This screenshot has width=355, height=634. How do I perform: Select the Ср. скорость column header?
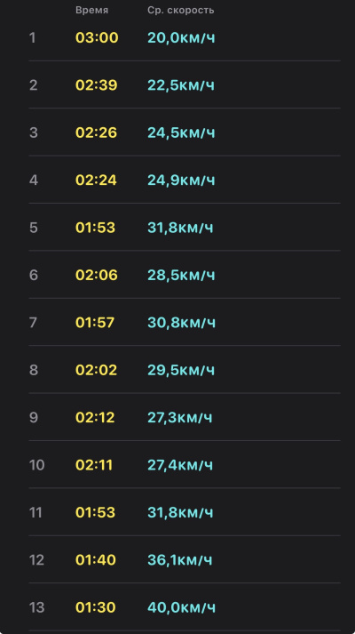click(181, 11)
